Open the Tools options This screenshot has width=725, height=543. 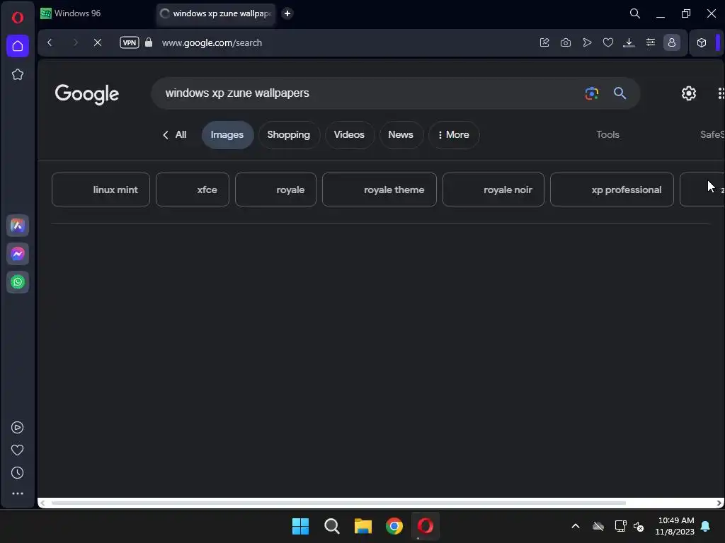point(607,134)
